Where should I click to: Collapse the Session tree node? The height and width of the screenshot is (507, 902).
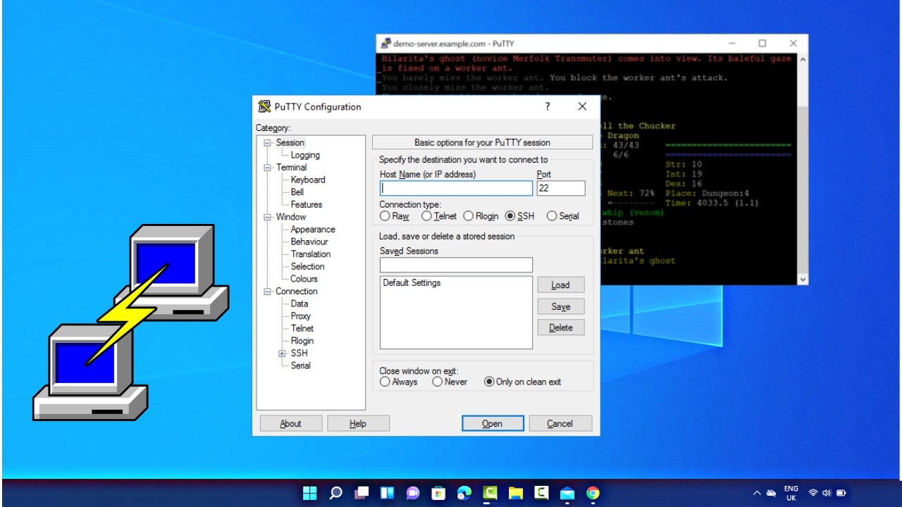click(268, 143)
